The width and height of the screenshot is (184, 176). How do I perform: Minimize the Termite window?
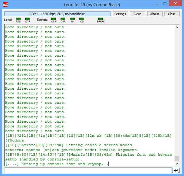coord(157,4)
